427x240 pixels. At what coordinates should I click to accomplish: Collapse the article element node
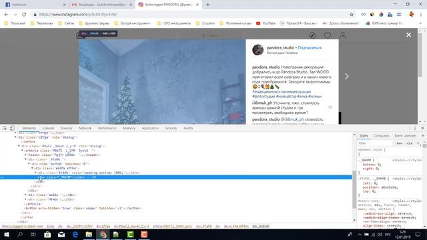click(22, 151)
